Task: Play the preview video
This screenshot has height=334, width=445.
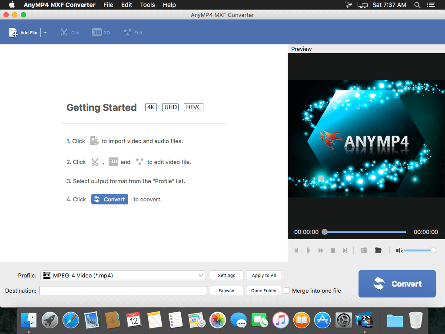Action: coord(308,250)
